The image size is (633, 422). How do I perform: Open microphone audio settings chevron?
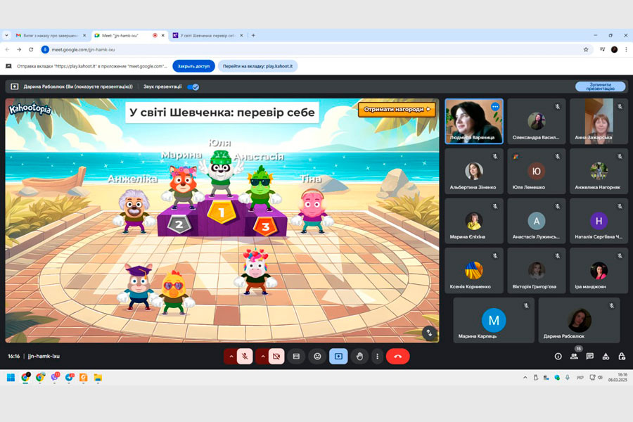click(x=231, y=356)
